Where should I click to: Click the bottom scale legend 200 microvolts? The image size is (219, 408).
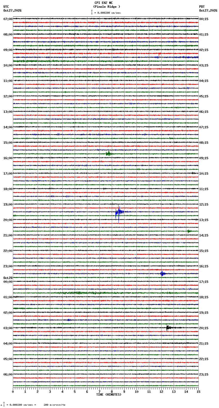[54, 405]
